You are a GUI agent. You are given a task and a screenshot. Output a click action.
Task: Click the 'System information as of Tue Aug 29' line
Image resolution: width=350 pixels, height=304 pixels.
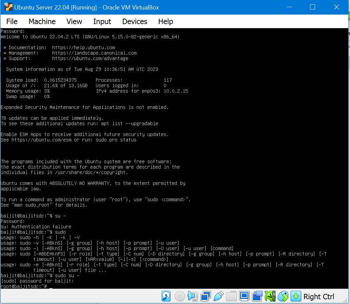tap(82, 69)
